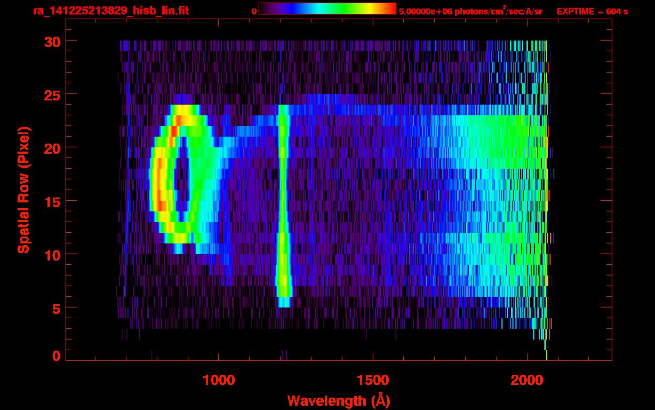Click the rainbow color scale bar
This screenshot has width=655, height=410.
[327, 9]
